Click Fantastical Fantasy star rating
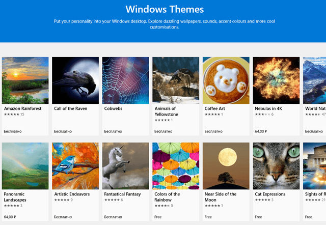The width and height of the screenshot is (326, 225). pos(112,200)
